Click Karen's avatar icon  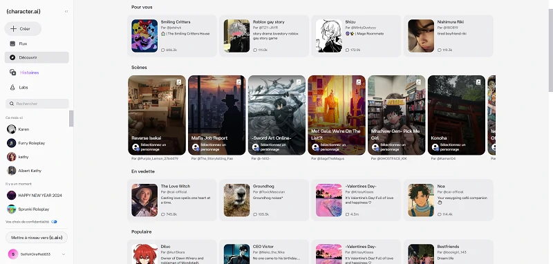(x=12, y=129)
